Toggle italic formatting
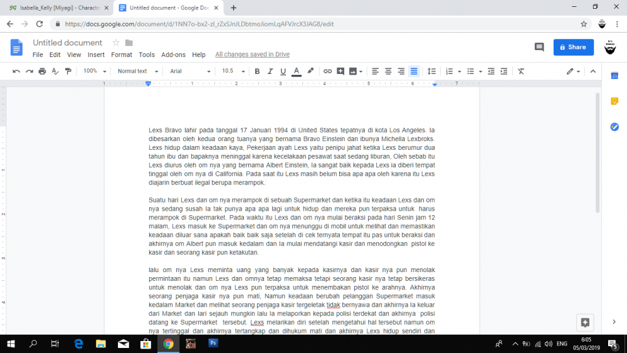Image resolution: width=627 pixels, height=353 pixels. click(x=270, y=71)
